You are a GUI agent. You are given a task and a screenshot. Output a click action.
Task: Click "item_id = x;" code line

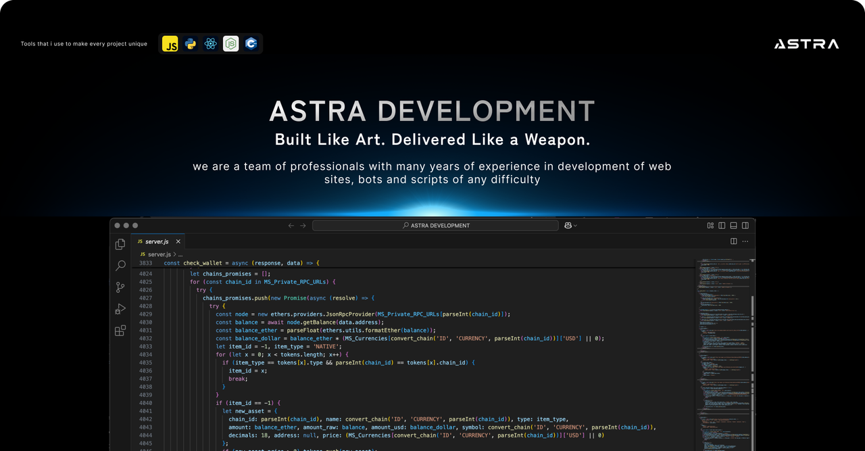coord(249,371)
